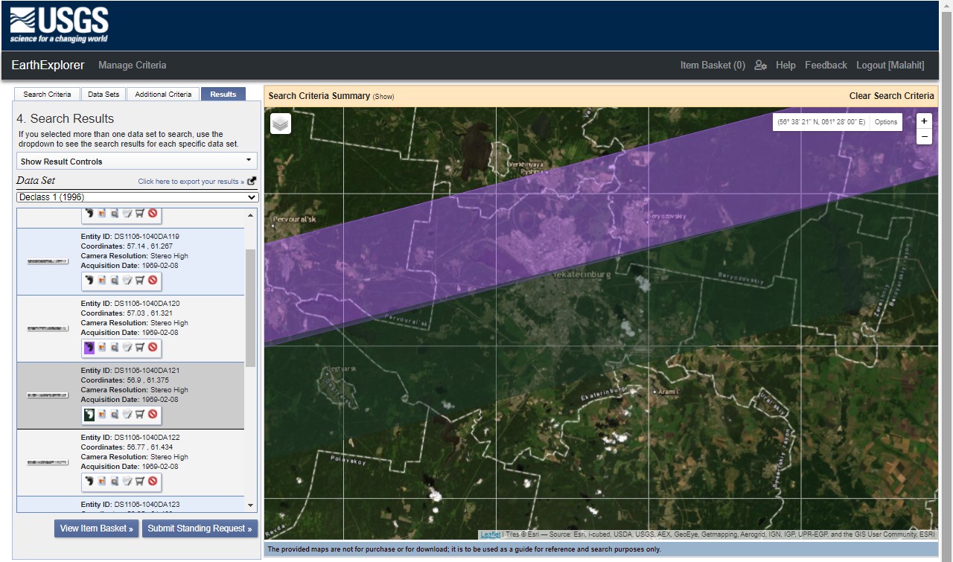Image resolution: width=953 pixels, height=562 pixels.
Task: Open the Declass 1 (1996) data set dropdown
Action: tap(137, 197)
